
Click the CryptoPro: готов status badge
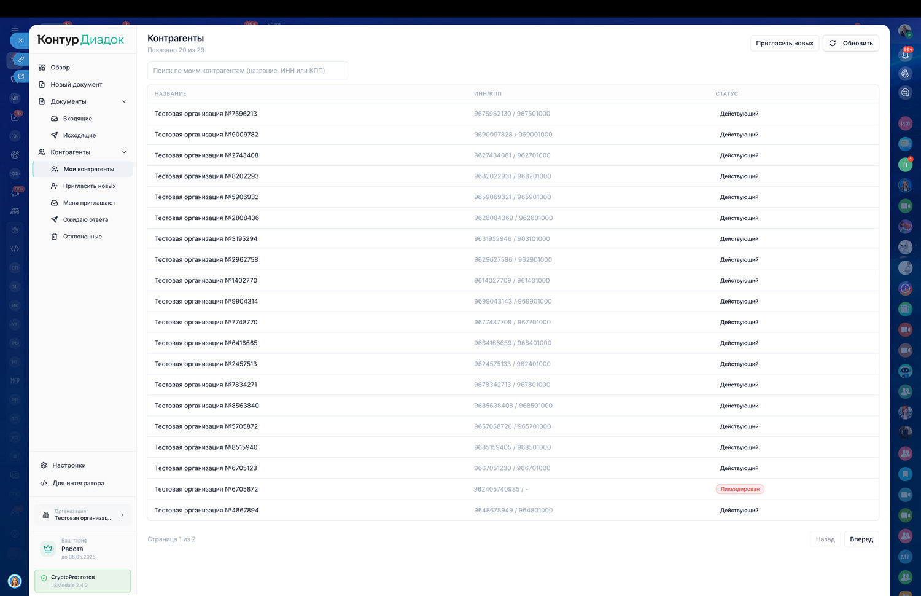pyautogui.click(x=83, y=581)
